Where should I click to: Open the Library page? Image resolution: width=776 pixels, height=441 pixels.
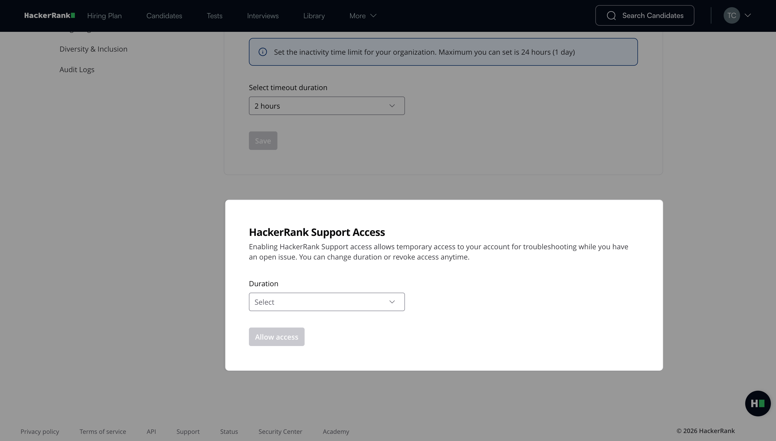coord(314,16)
